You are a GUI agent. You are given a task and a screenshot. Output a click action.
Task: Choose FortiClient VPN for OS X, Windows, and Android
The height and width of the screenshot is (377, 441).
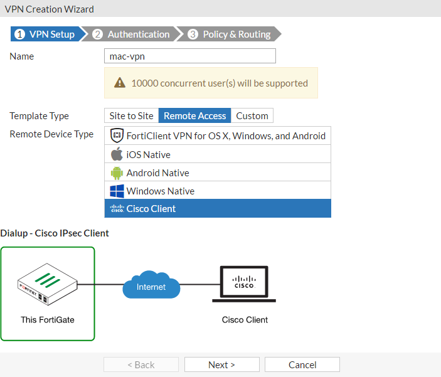click(x=218, y=135)
